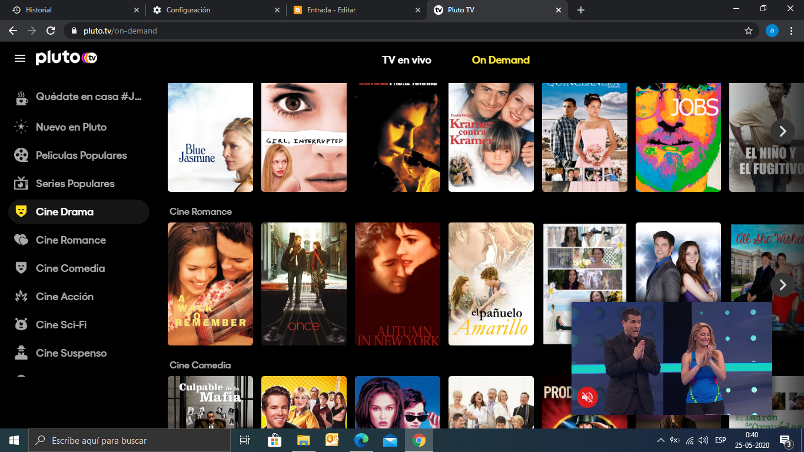
Task: Open the Chrome profile avatar
Action: pos(772,31)
